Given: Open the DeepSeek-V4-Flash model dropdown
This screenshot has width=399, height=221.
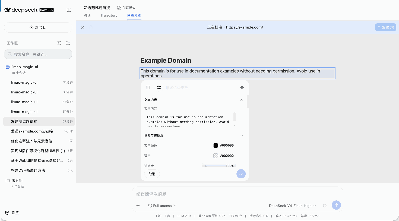Looking at the screenshot, I should point(292,206).
